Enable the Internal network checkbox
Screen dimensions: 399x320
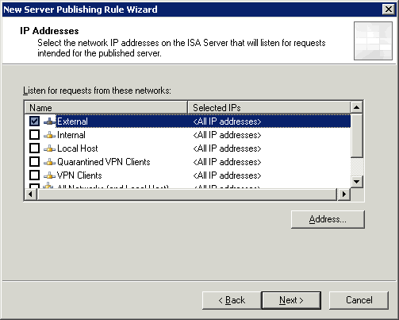(34, 135)
